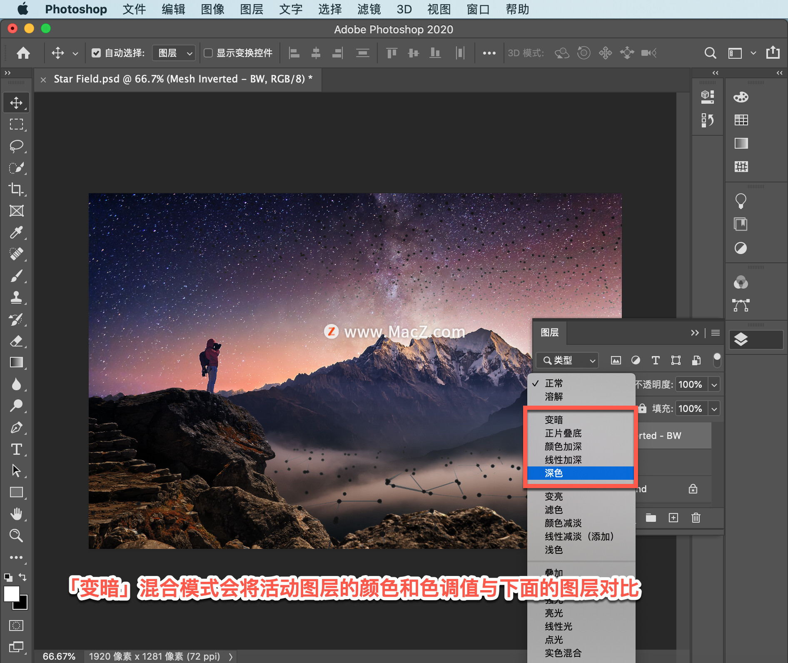This screenshot has height=663, width=788.
Task: Pick the Eyedropper tool
Action: 16,232
